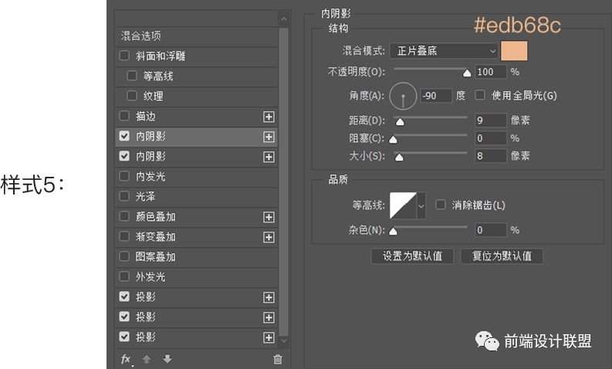
Task: Click the 等高线 contour thumbnail preview
Action: [403, 205]
